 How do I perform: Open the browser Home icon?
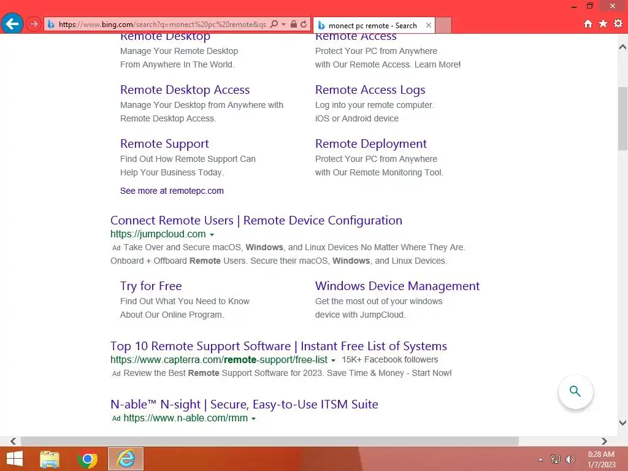pyautogui.click(x=588, y=24)
